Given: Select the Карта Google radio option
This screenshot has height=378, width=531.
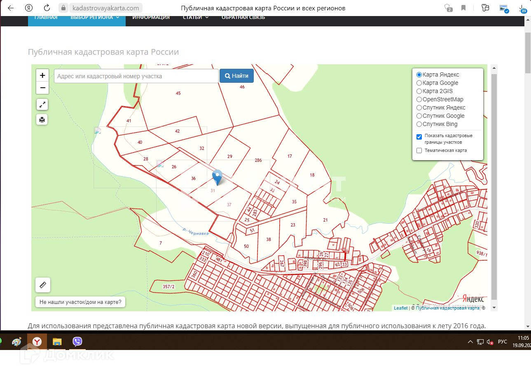Looking at the screenshot, I should pos(419,83).
